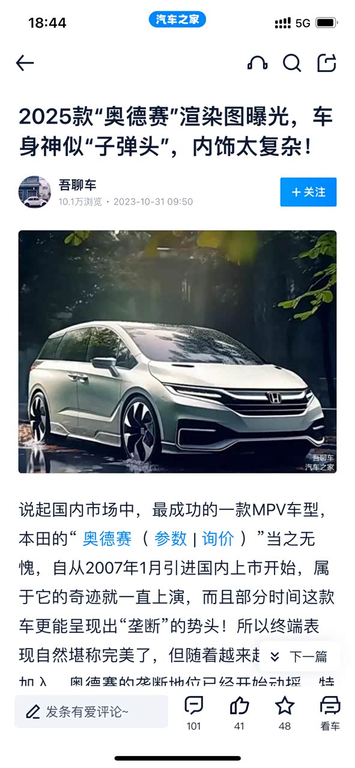Open audio listening headphone icon

tap(257, 63)
